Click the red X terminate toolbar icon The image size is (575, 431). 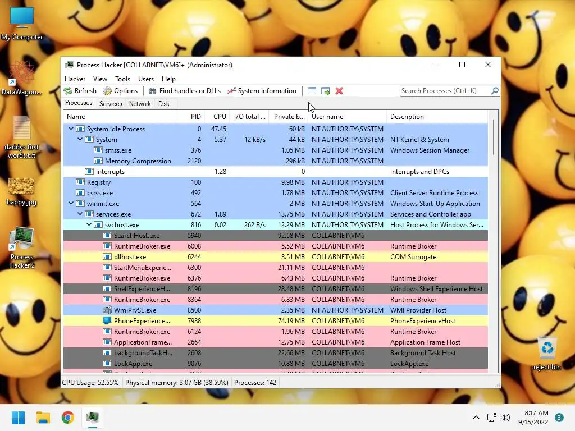(x=339, y=91)
